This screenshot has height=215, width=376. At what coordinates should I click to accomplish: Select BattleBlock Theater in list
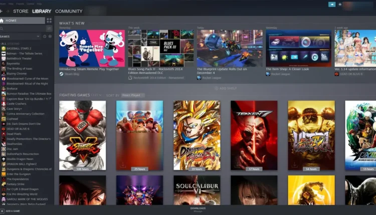coord(19,58)
